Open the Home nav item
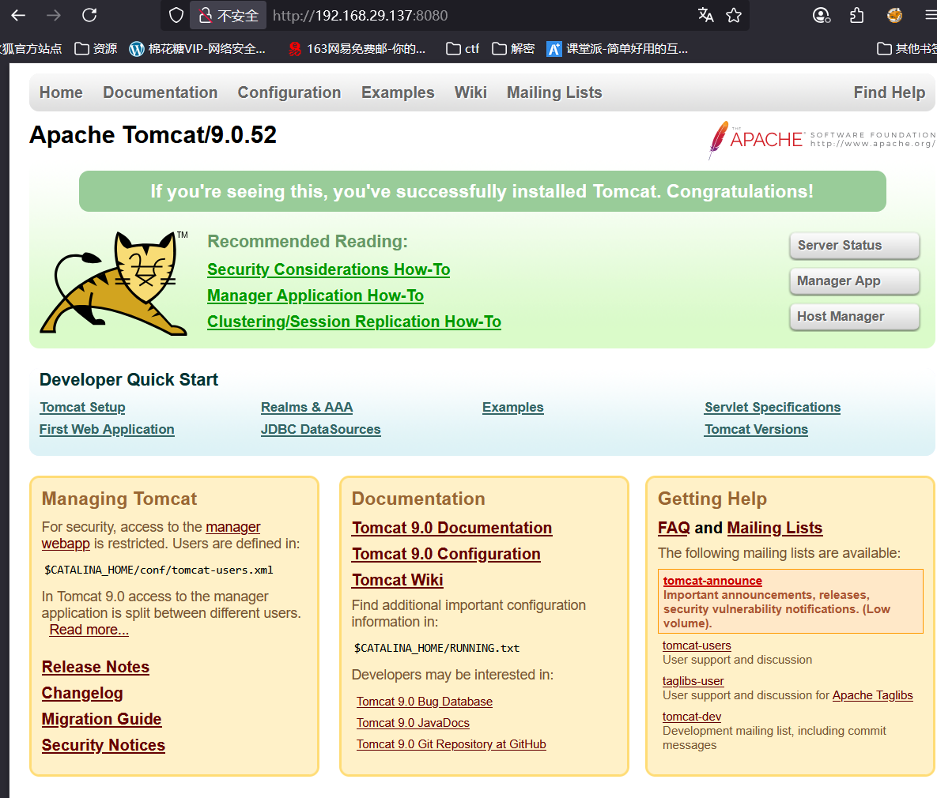Screen dimensions: 937x798 pyautogui.click(x=61, y=92)
